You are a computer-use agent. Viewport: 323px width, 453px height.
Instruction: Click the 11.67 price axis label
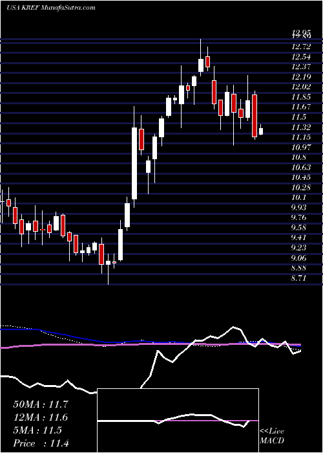[x=302, y=107]
